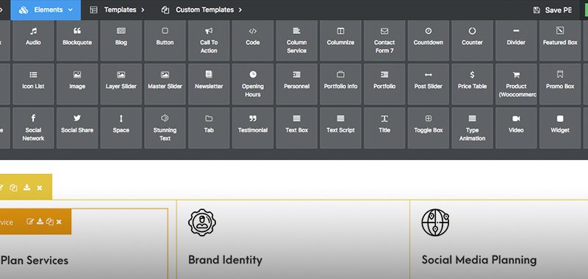Delete the yellow section via X icon
Screen dimensions: 588x279
(x=40, y=188)
